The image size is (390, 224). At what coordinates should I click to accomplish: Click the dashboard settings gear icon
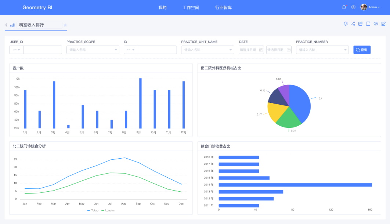tap(346, 24)
